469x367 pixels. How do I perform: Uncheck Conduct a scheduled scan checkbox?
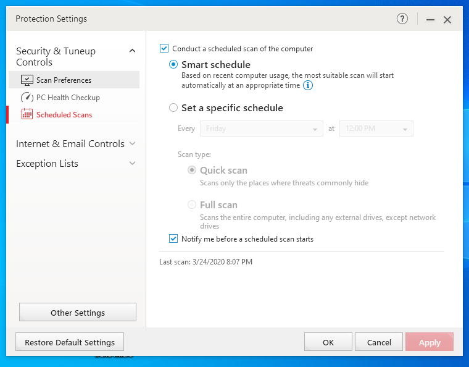click(x=164, y=48)
